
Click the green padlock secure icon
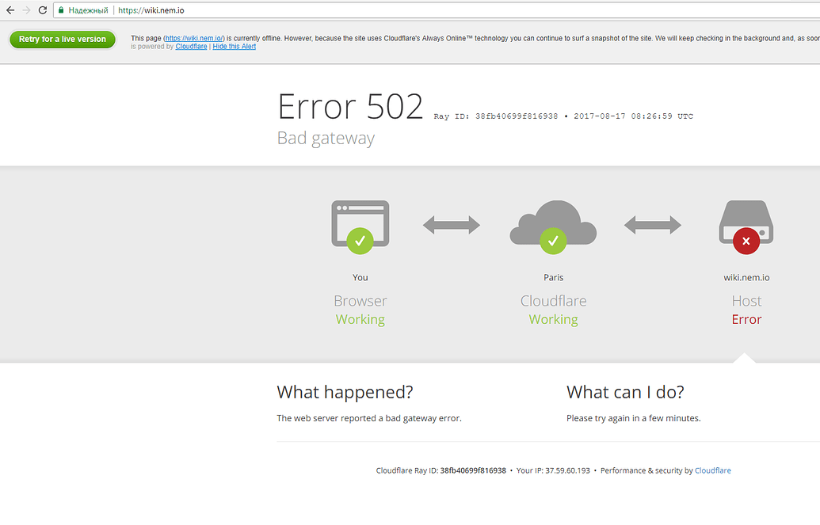[61, 10]
